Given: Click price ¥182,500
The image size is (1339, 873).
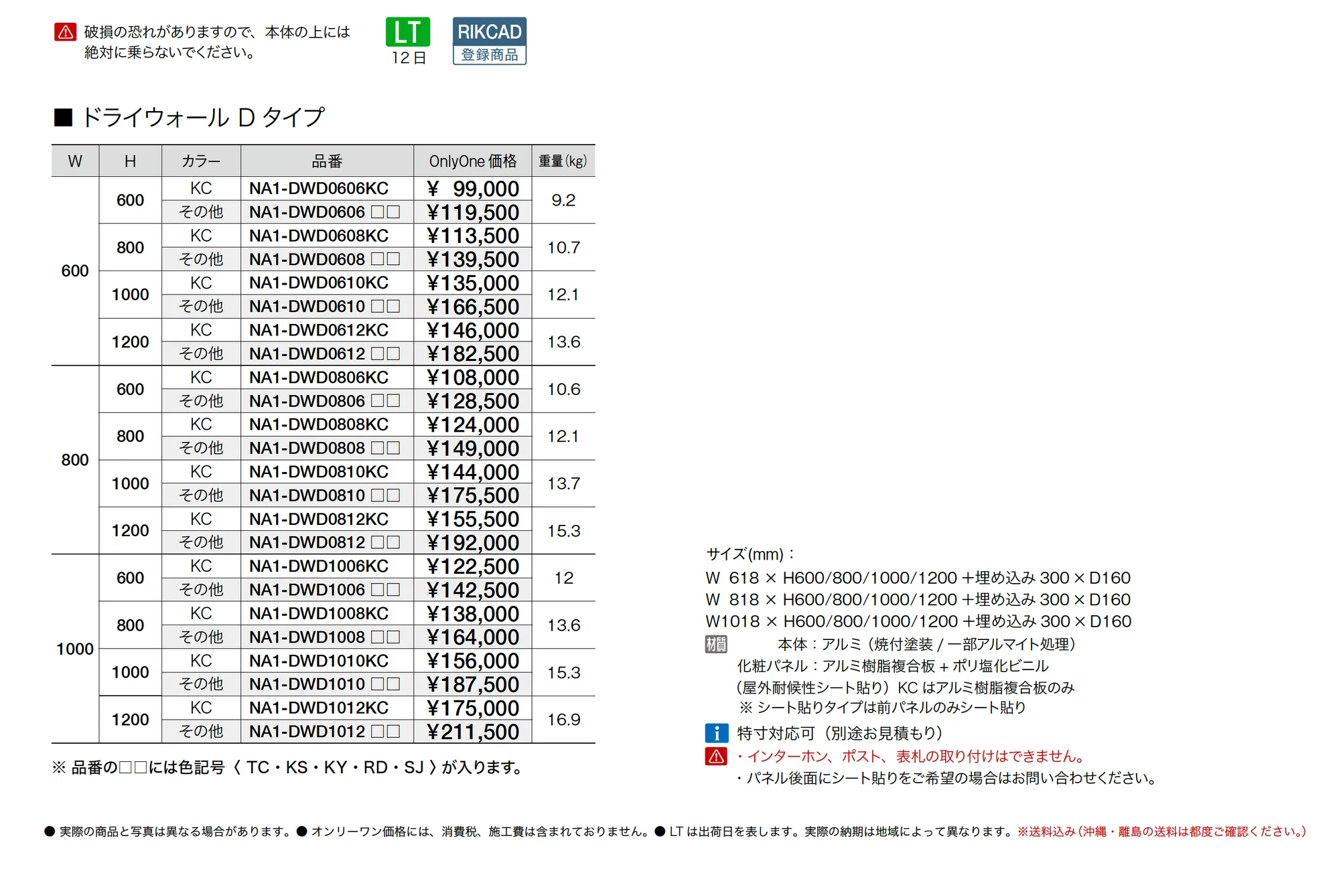Looking at the screenshot, I should (473, 353).
